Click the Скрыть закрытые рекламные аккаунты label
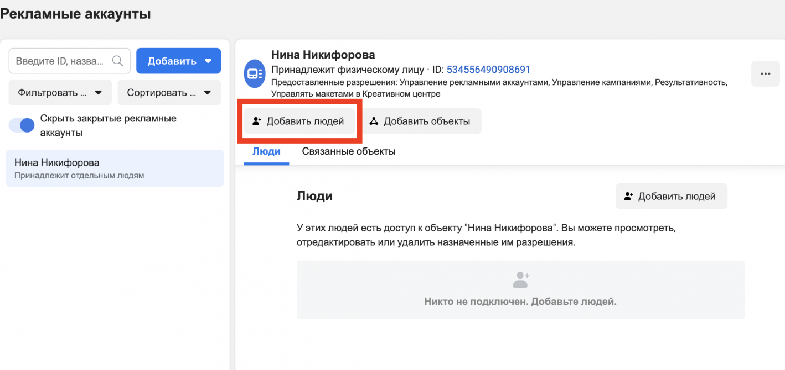Image resolution: width=785 pixels, height=370 pixels. (109, 125)
